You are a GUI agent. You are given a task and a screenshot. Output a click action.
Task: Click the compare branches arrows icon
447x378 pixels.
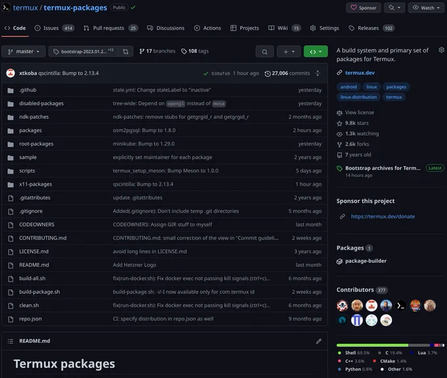coord(126,52)
